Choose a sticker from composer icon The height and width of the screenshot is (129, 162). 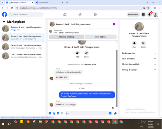point(58,113)
